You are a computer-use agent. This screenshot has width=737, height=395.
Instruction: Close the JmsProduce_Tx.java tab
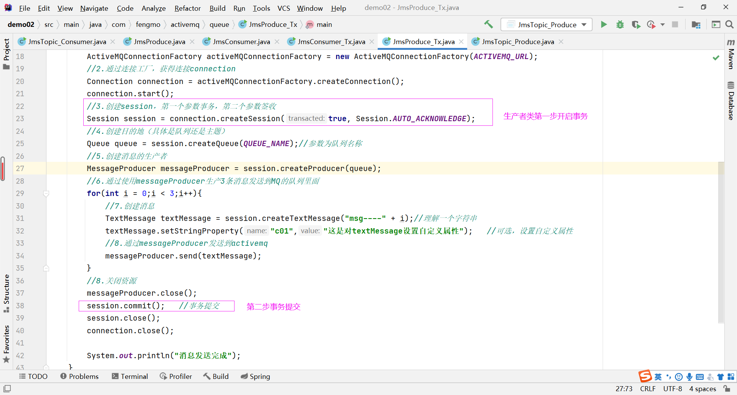coord(461,41)
